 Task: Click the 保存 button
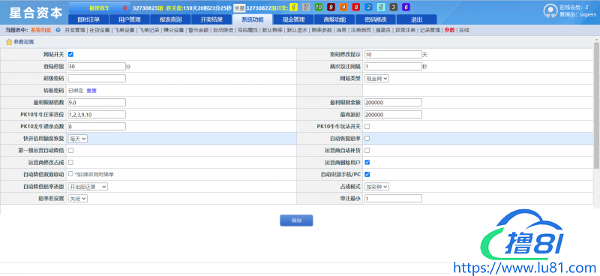(296, 220)
